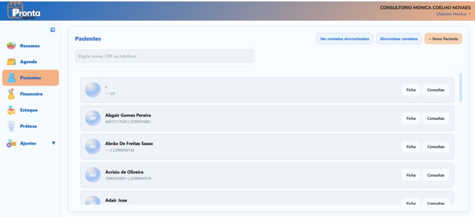Click the patient list vertical scrollbar

point(461,88)
